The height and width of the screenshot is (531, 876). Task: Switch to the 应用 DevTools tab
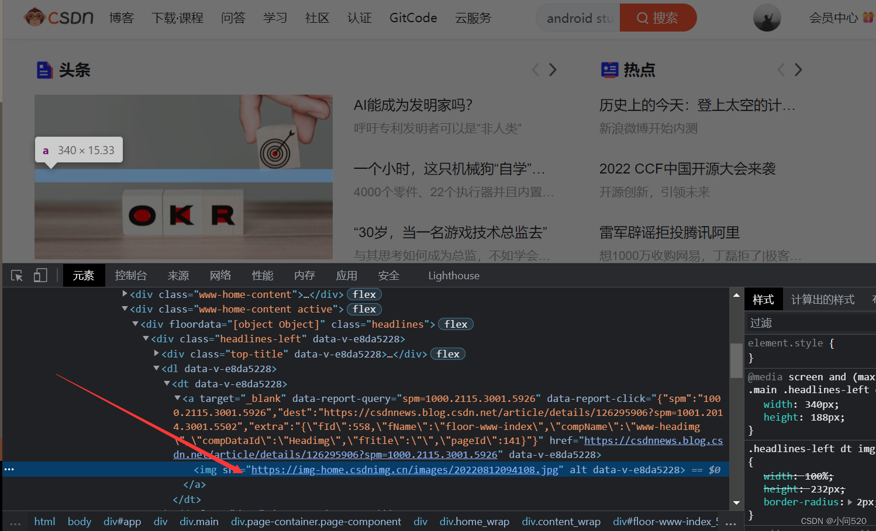pyautogui.click(x=347, y=276)
